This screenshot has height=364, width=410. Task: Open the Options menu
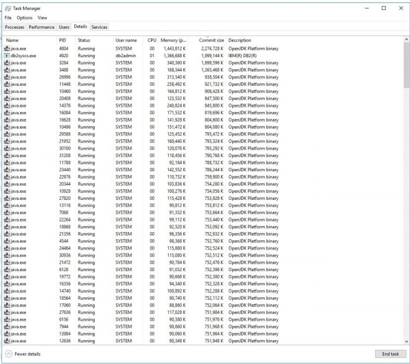pos(24,18)
